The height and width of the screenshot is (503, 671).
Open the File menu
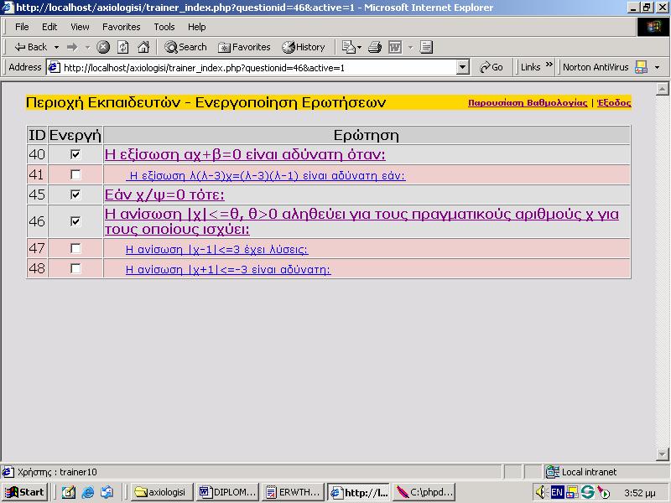click(x=22, y=27)
